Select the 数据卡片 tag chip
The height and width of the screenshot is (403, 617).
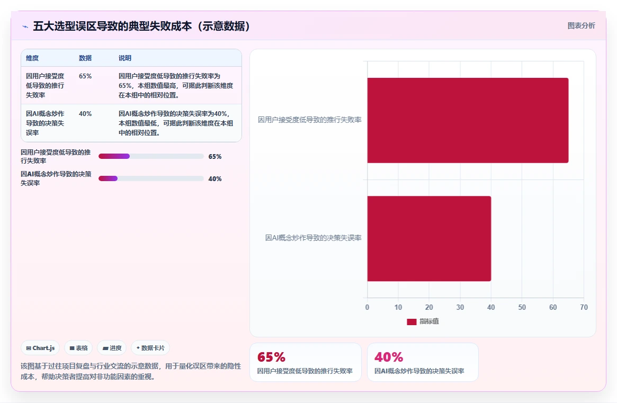pyautogui.click(x=150, y=348)
